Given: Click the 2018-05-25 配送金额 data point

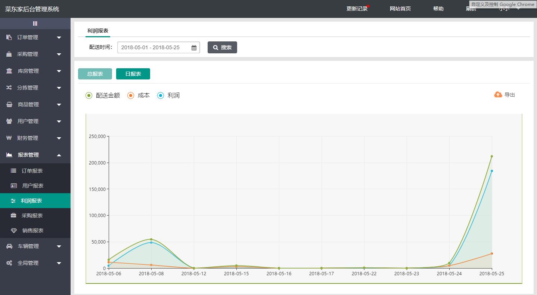Looking at the screenshot, I should tap(492, 156).
